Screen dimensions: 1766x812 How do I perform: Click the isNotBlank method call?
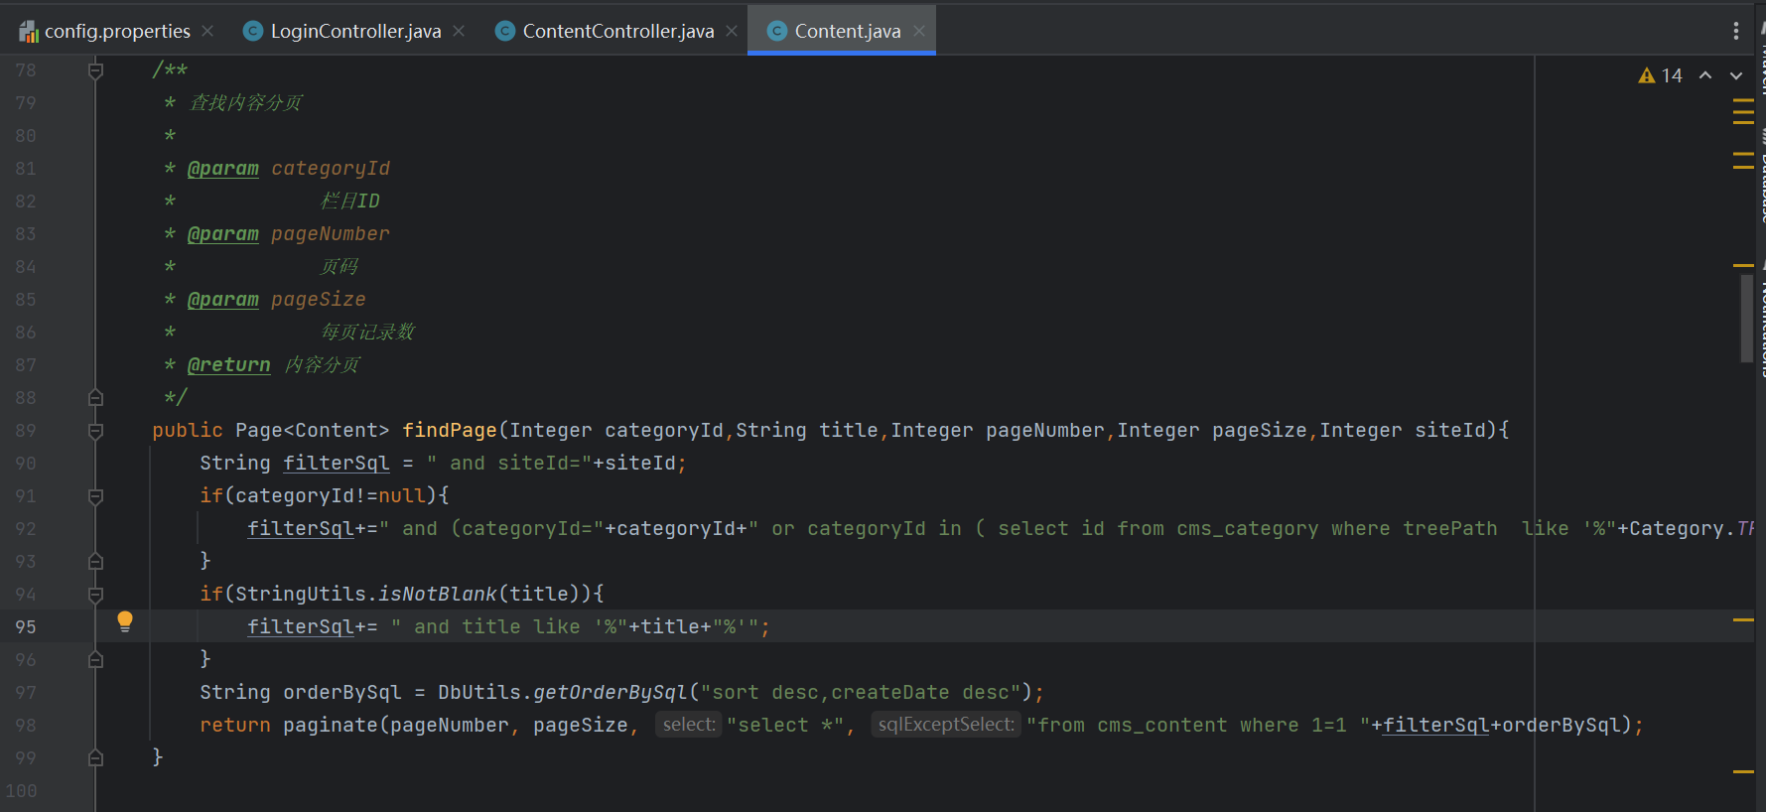(437, 594)
